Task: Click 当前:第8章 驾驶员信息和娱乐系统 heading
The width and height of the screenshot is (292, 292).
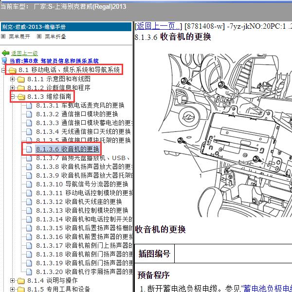Action: point(54,61)
